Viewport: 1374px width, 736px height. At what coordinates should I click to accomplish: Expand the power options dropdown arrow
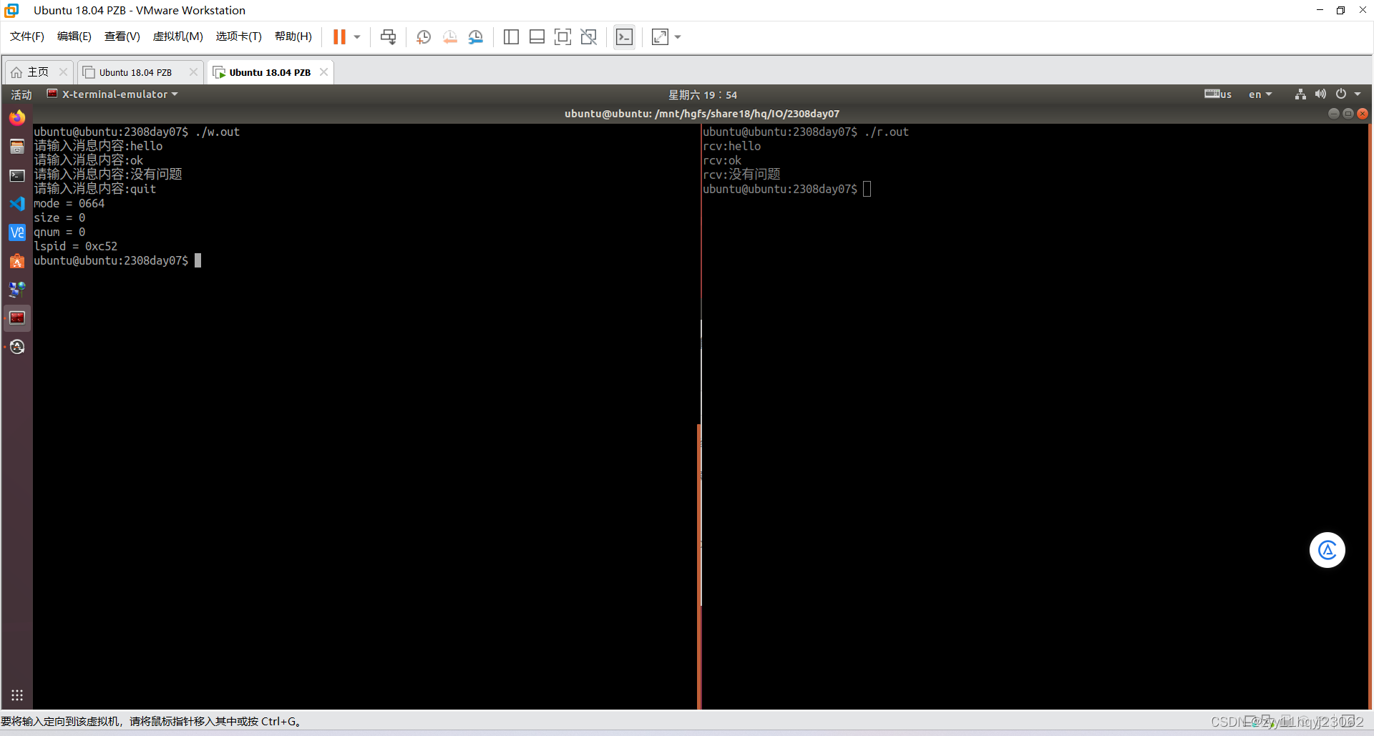click(x=357, y=37)
